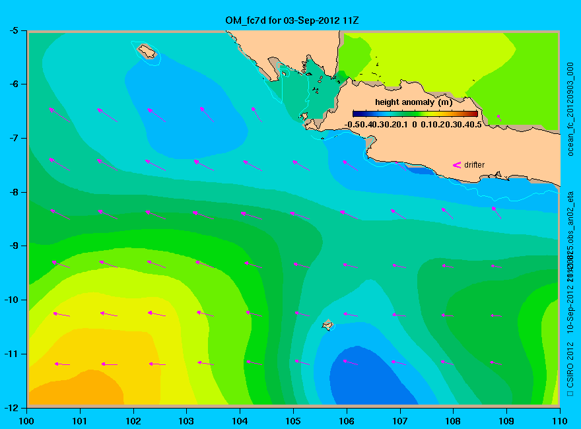Click the x-axis label 110
This screenshot has height=429, width=581.
pyautogui.click(x=560, y=421)
